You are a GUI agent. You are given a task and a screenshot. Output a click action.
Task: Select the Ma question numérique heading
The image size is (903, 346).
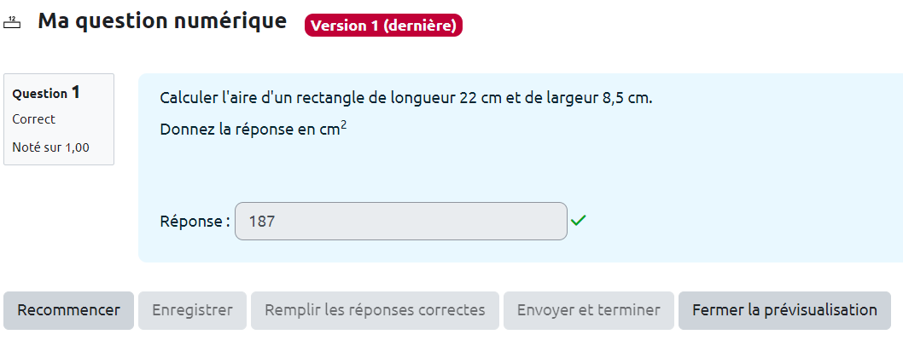162,22
